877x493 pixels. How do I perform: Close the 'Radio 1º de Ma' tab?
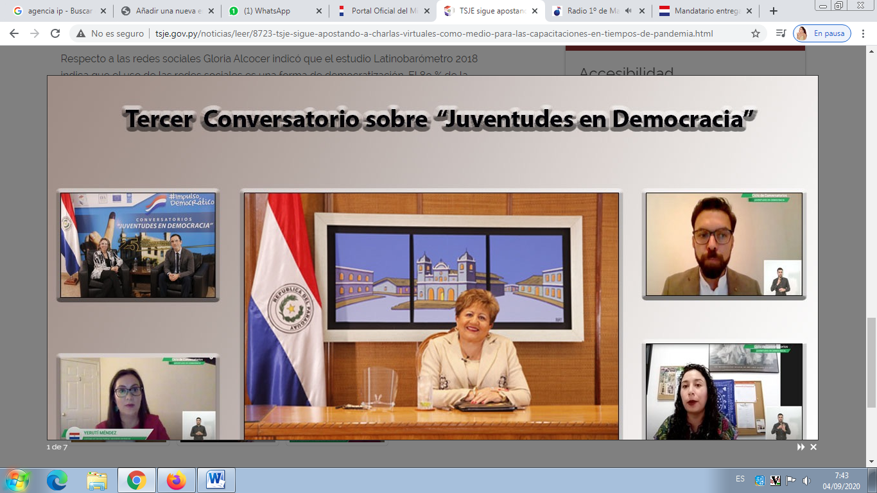pos(641,11)
